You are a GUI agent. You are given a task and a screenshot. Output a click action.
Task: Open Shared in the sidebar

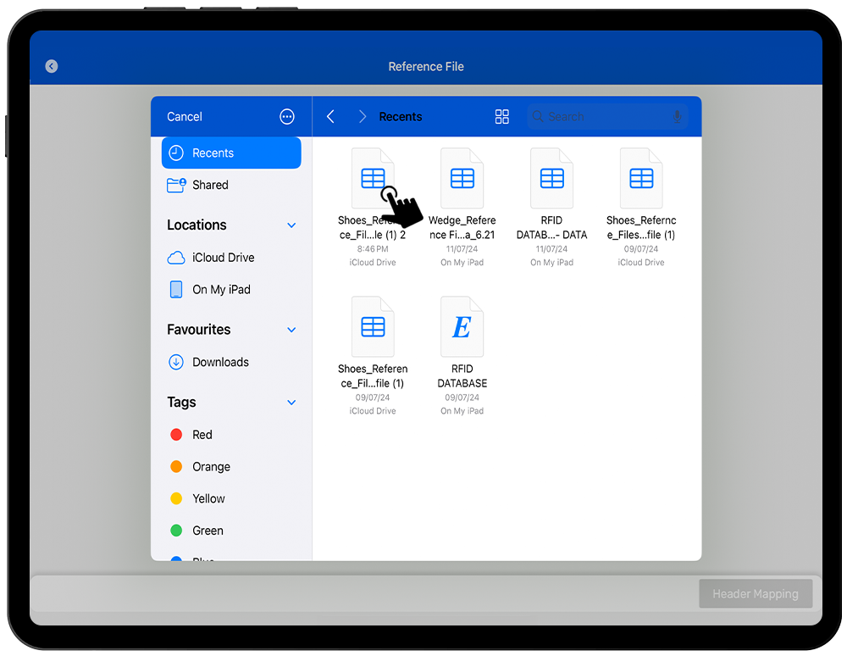click(210, 185)
